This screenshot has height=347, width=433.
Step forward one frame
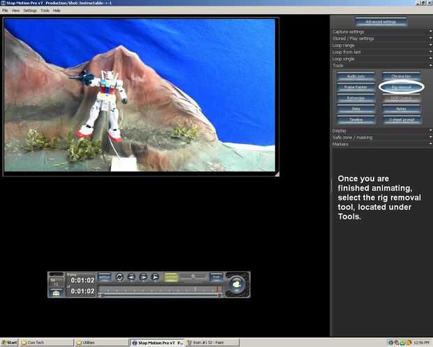(x=143, y=277)
